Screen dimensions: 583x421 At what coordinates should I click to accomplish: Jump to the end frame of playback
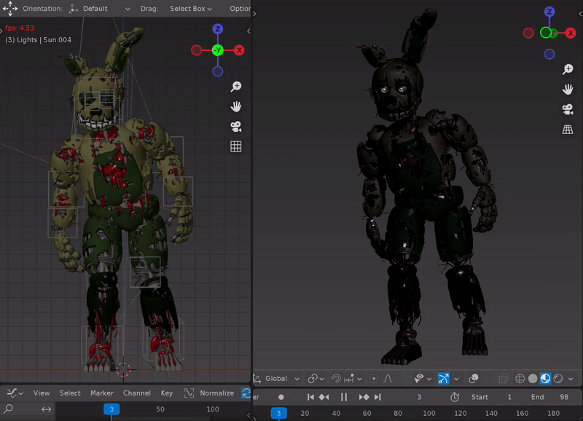pyautogui.click(x=377, y=397)
